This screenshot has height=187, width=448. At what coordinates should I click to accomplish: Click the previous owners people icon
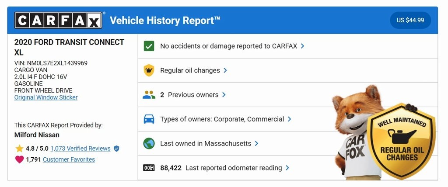pos(149,95)
